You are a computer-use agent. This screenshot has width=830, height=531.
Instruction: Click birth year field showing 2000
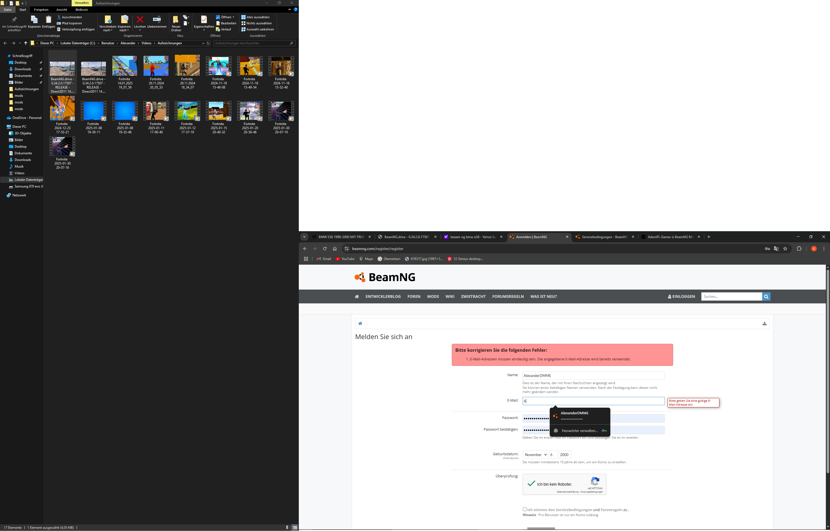click(564, 455)
